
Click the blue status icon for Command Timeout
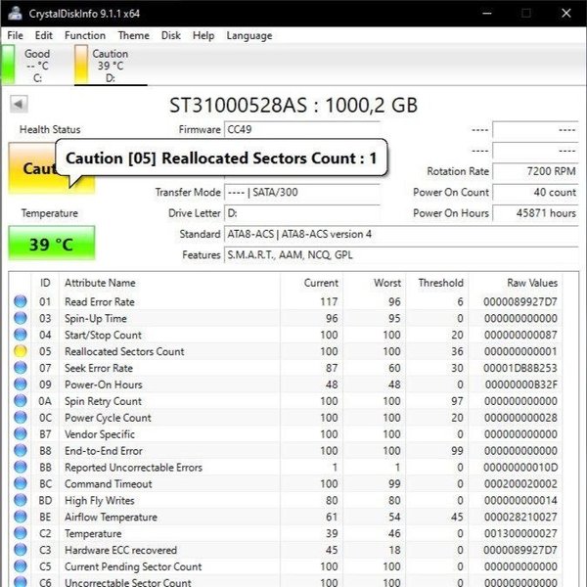[x=20, y=483]
